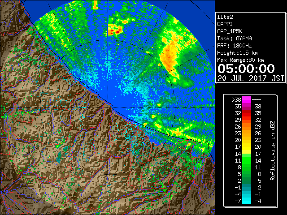
Task: Pick the yellow swatch in the 17–20 row
Action: pyautogui.click(x=247, y=147)
